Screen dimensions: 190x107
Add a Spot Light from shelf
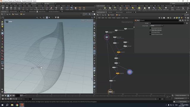click(x=110, y=8)
